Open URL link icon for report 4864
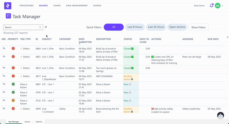The height and width of the screenshot is (124, 229). [x=4, y=49]
